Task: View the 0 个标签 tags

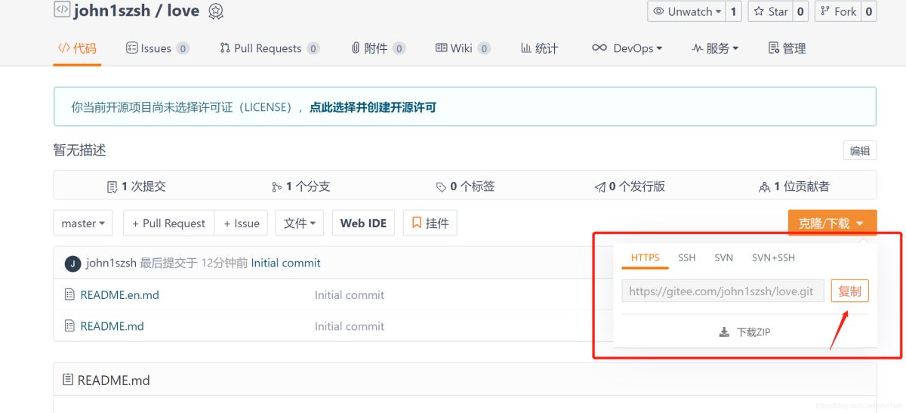Action: coord(465,186)
